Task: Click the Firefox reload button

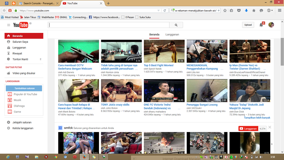Action: (165, 11)
